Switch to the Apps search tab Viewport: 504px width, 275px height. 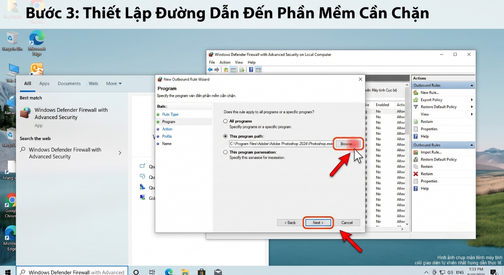click(44, 84)
